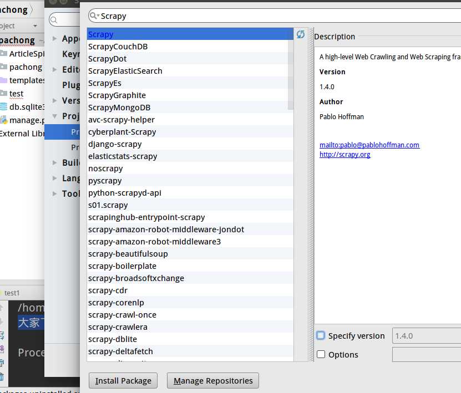Screen dimensions: 461x393
Task: Click the search magnifier icon beside Scrapy
Action: coord(94,16)
